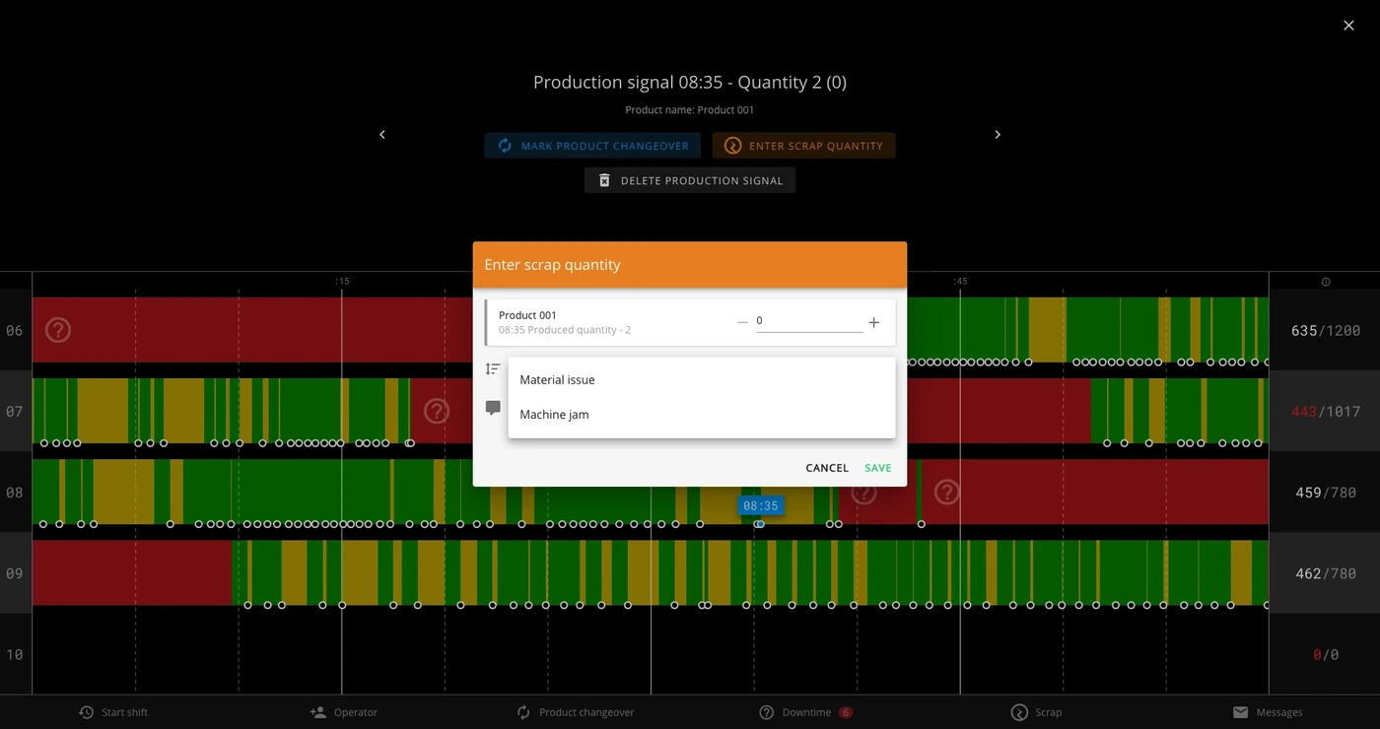
Task: Select Material issue scrap reason
Action: [x=702, y=379]
